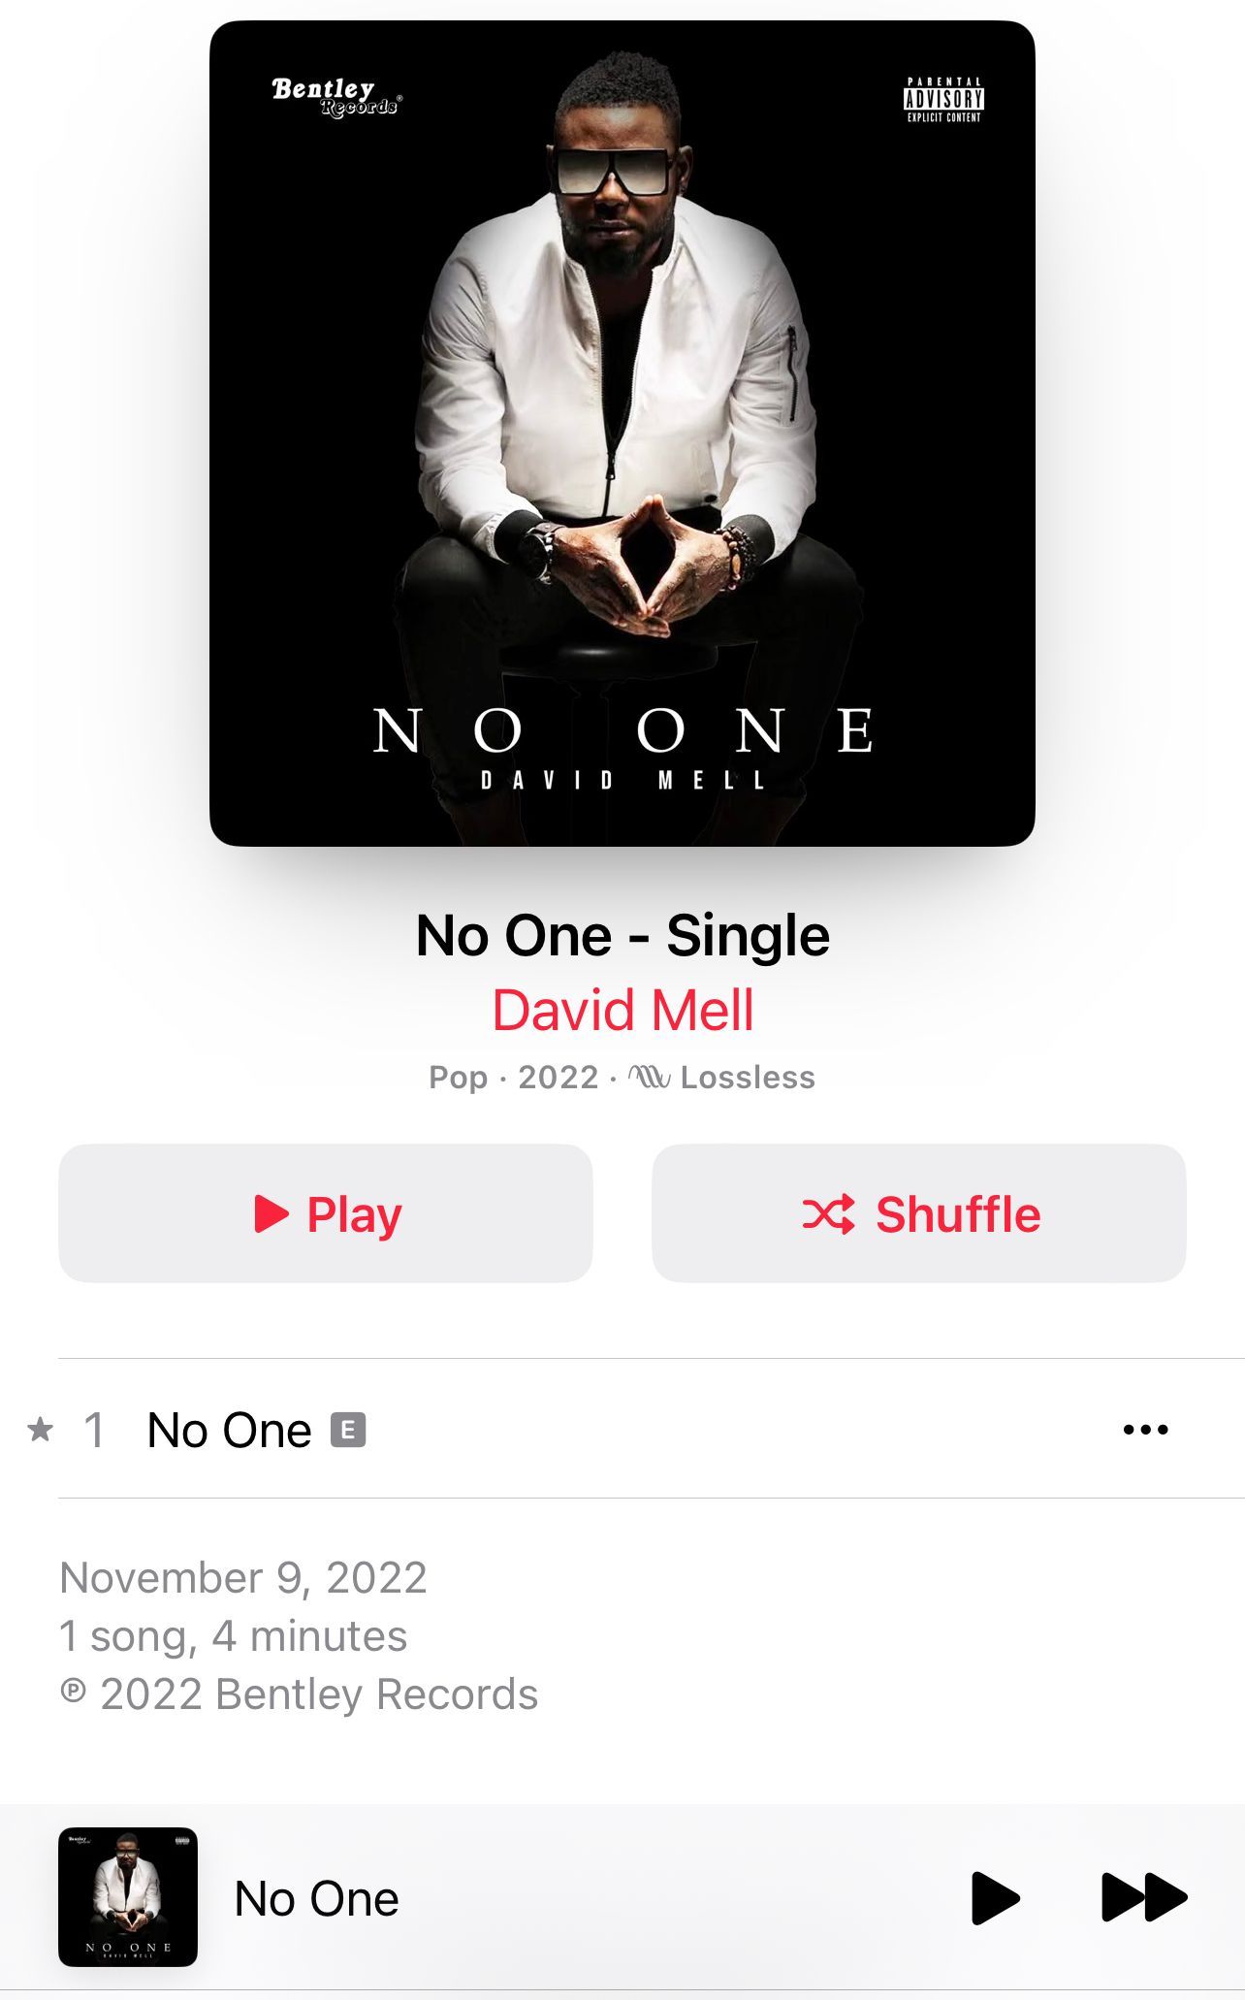This screenshot has width=1245, height=2000.
Task: Click the star icon beside track 1
Action: coord(40,1429)
